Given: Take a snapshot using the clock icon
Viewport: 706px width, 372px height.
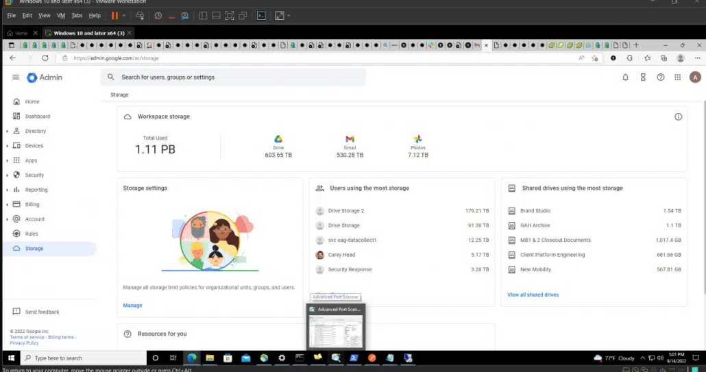Looking at the screenshot, I should pos(158,16).
